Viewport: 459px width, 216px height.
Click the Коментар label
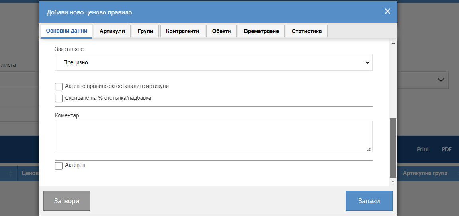point(67,116)
